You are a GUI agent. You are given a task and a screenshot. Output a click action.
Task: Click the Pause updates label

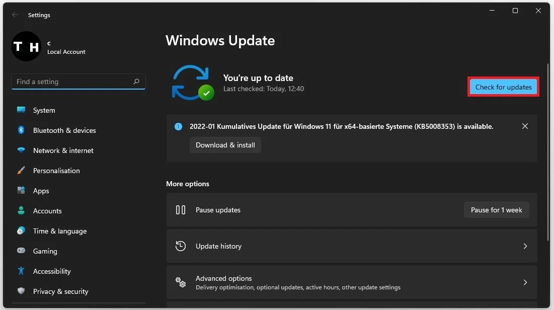tap(218, 210)
